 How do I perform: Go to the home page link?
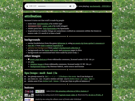[x=47, y=50]
